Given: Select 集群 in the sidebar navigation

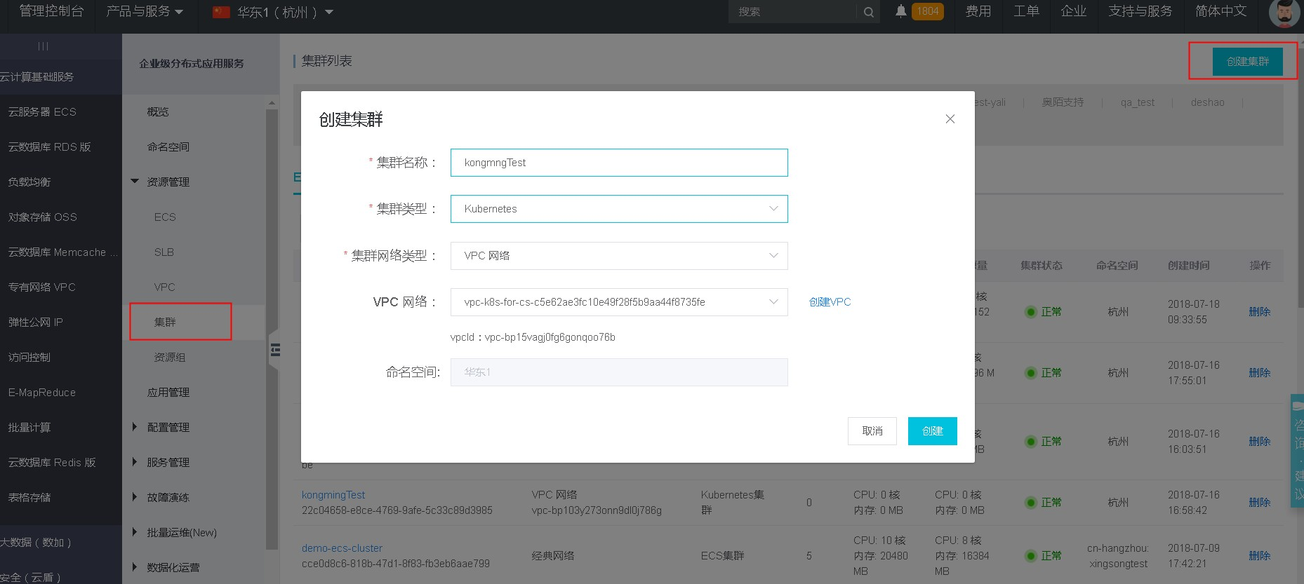Looking at the screenshot, I should pyautogui.click(x=166, y=322).
